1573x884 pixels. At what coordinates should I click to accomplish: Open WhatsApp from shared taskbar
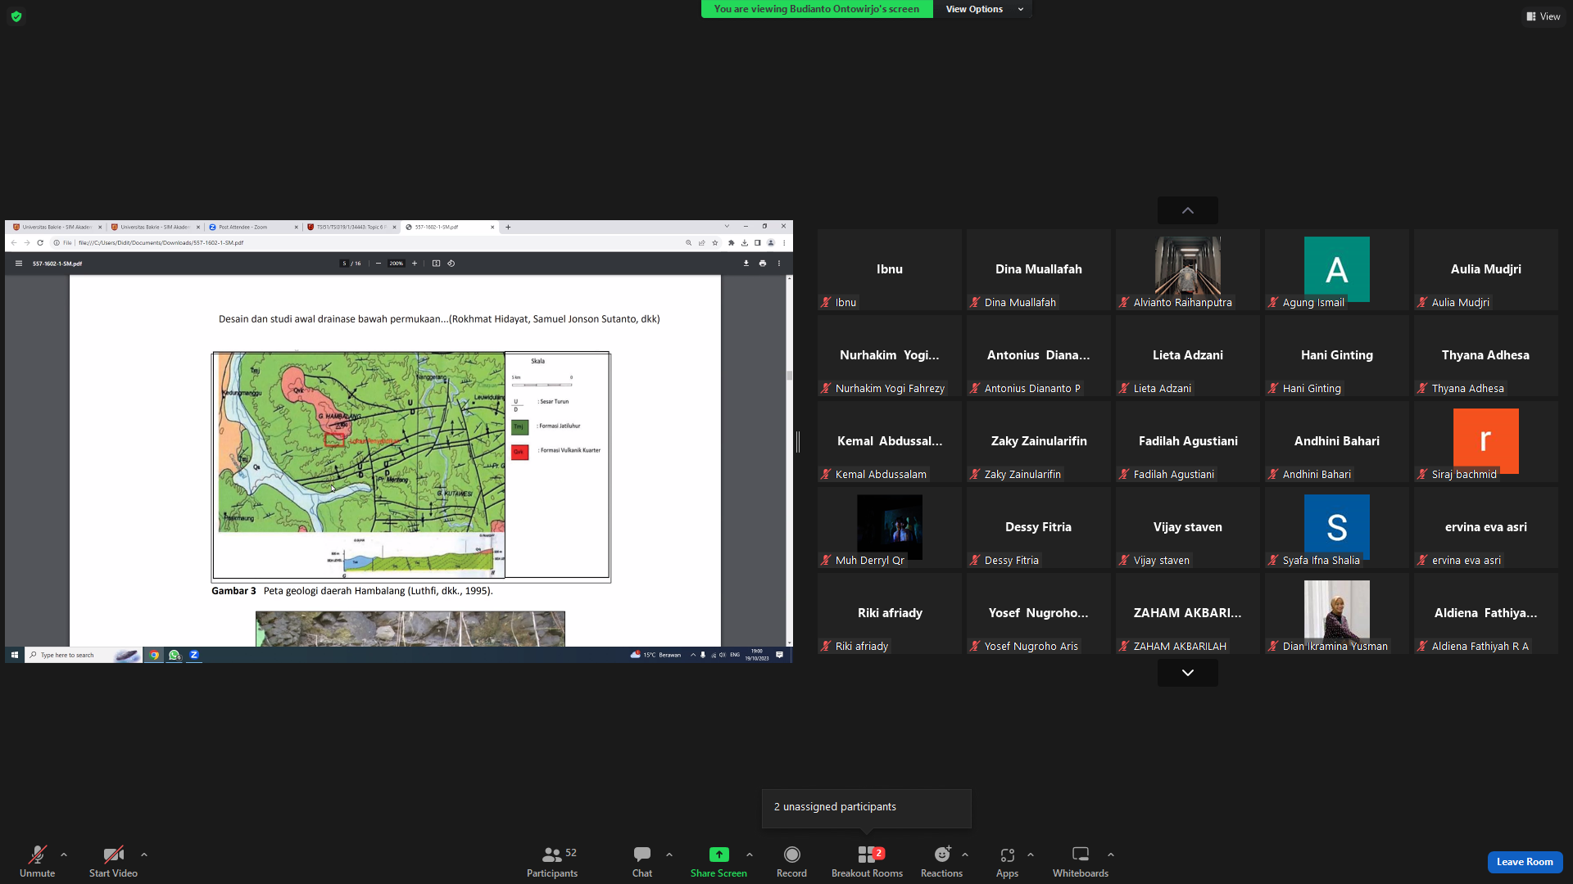coord(175,655)
